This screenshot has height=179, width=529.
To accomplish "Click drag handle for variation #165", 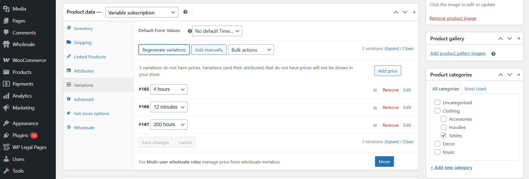I will [375, 90].
